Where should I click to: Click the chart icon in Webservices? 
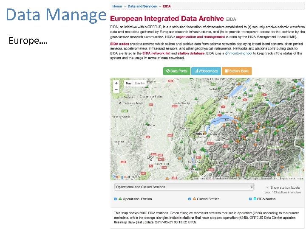pyautogui.click(x=196, y=71)
